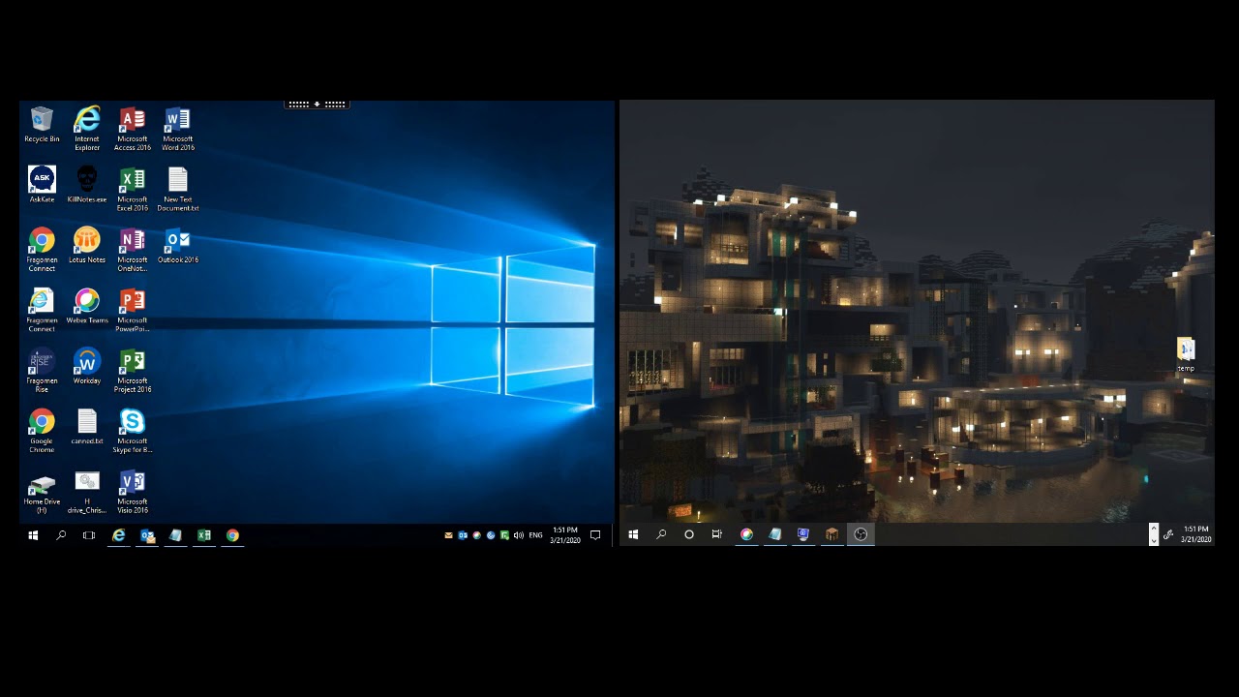Screen dimensions: 1239x697
Task: Open remote desktop app on right taskbar
Action: [803, 534]
